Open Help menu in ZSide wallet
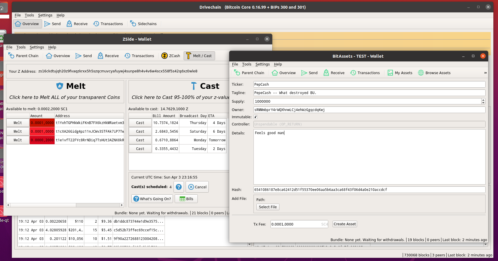 (x=52, y=47)
